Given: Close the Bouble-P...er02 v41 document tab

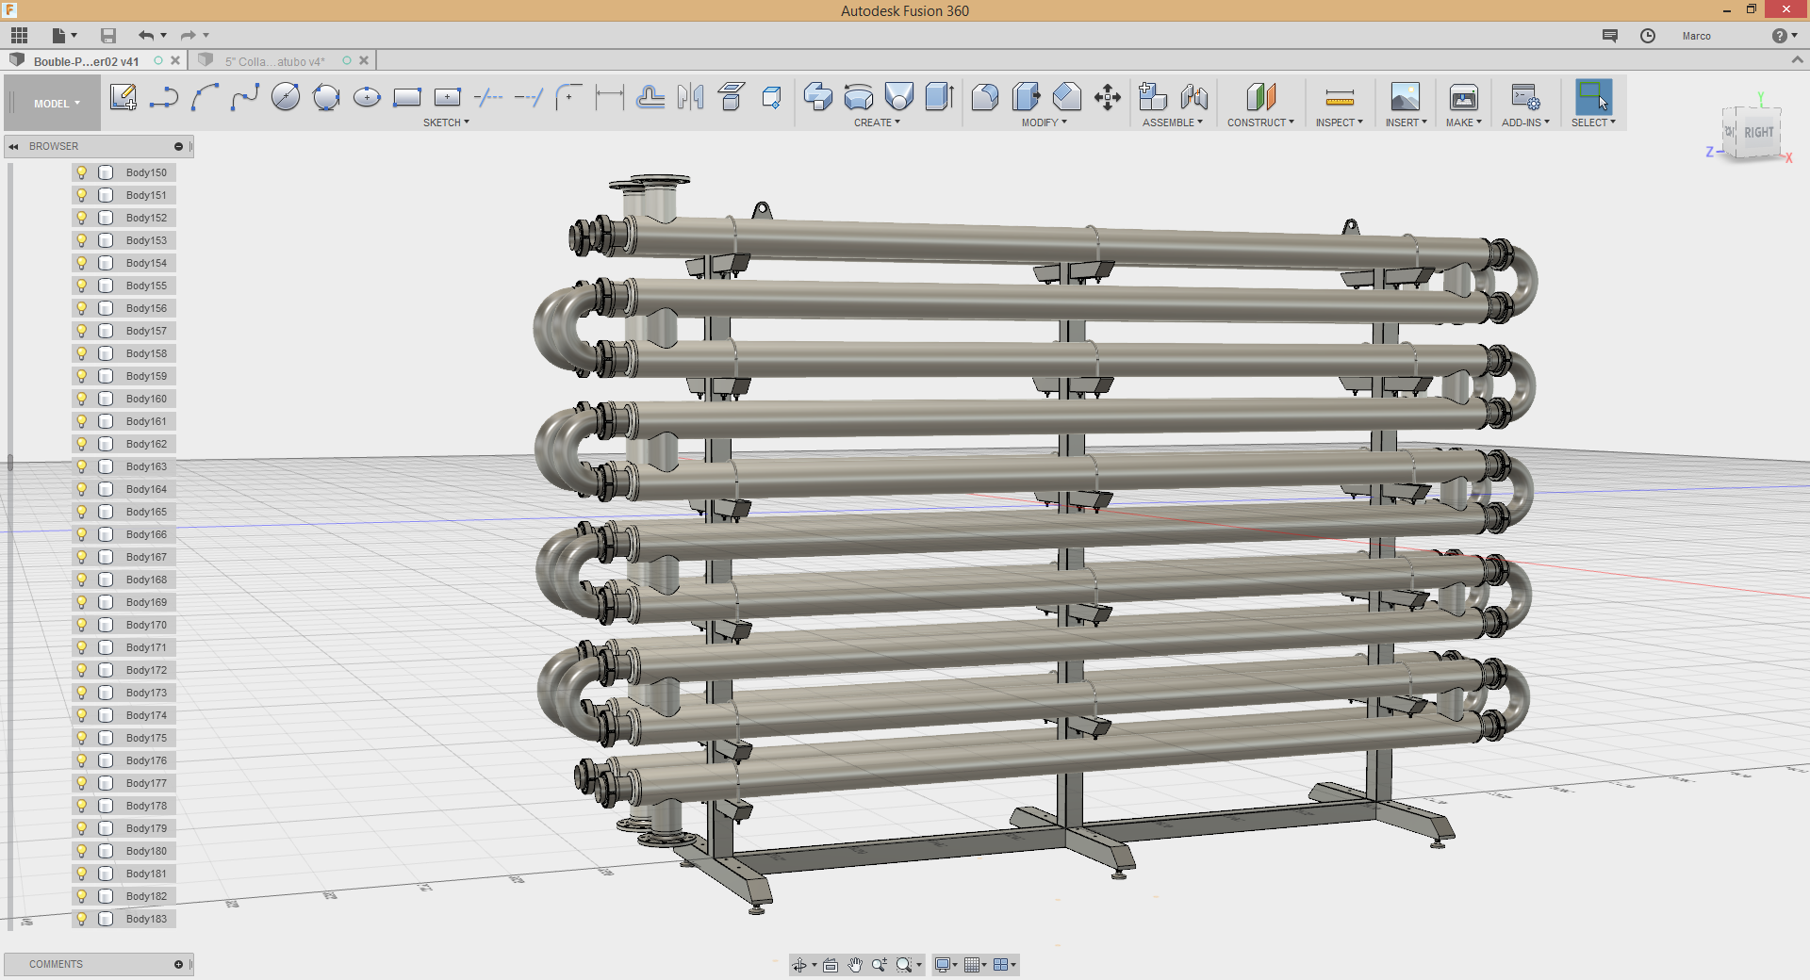Looking at the screenshot, I should [175, 60].
